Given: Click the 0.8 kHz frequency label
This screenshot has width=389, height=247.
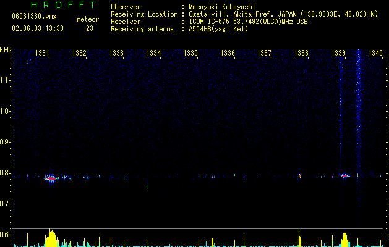Looking at the screenshot, I should pyautogui.click(x=5, y=173).
